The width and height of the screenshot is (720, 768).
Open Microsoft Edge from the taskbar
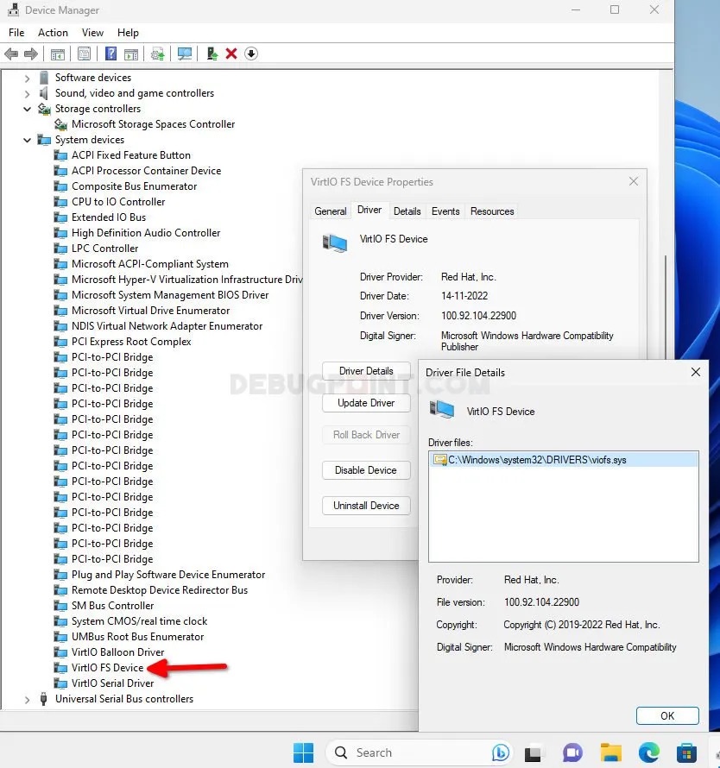648,752
